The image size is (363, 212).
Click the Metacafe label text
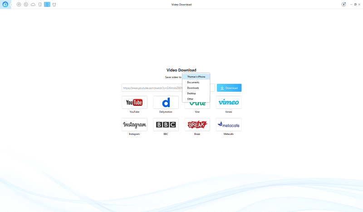229,134
